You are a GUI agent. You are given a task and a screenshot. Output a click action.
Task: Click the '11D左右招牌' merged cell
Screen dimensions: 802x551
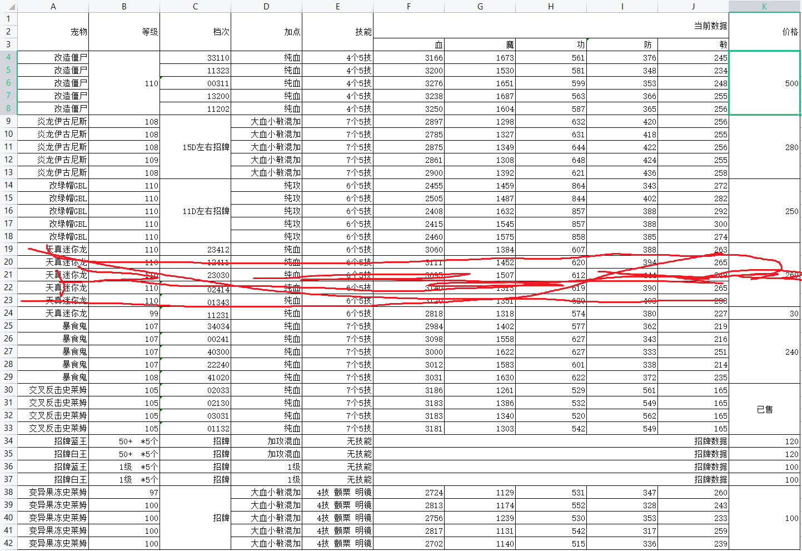coord(195,211)
